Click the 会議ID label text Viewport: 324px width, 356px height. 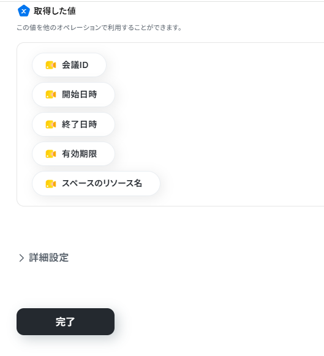pyautogui.click(x=75, y=65)
